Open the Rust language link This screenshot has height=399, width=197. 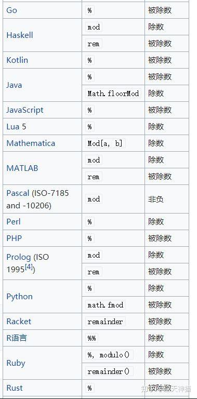pyautogui.click(x=14, y=388)
